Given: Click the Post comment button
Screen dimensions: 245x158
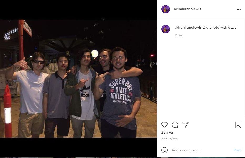Looking at the screenshot, I should pos(237,150).
